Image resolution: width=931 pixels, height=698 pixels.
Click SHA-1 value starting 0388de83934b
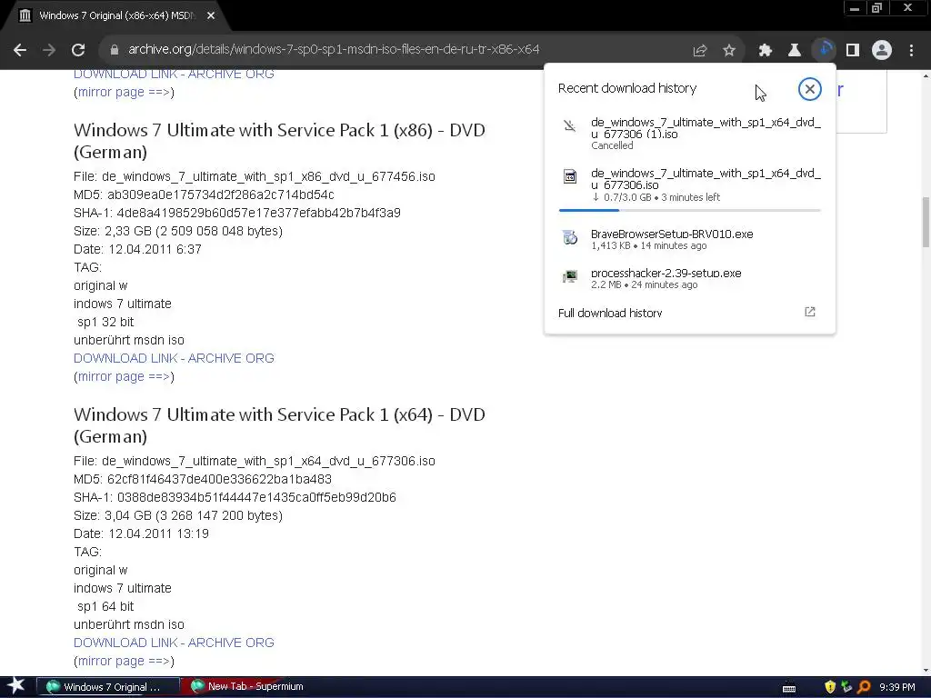coord(256,497)
